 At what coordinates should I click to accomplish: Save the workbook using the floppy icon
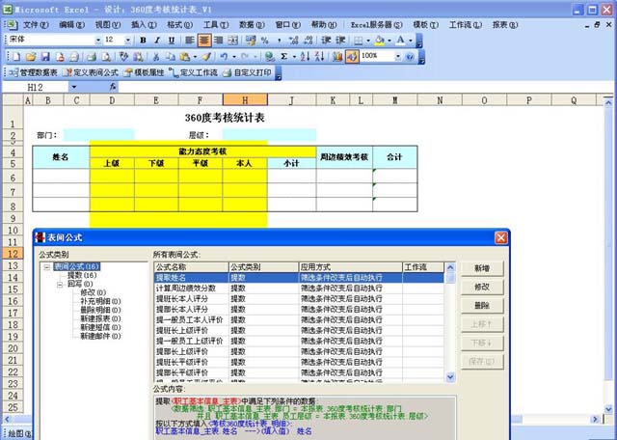pos(45,56)
